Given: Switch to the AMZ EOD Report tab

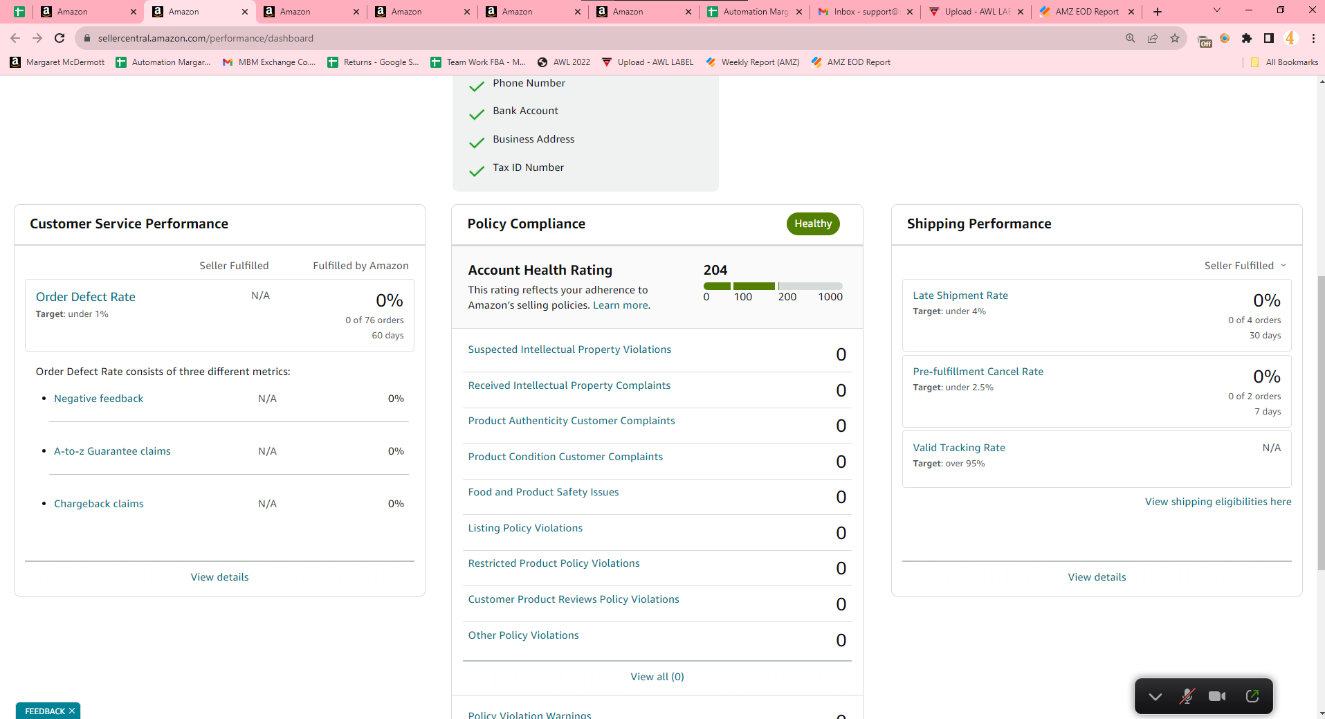Looking at the screenshot, I should 1086,12.
